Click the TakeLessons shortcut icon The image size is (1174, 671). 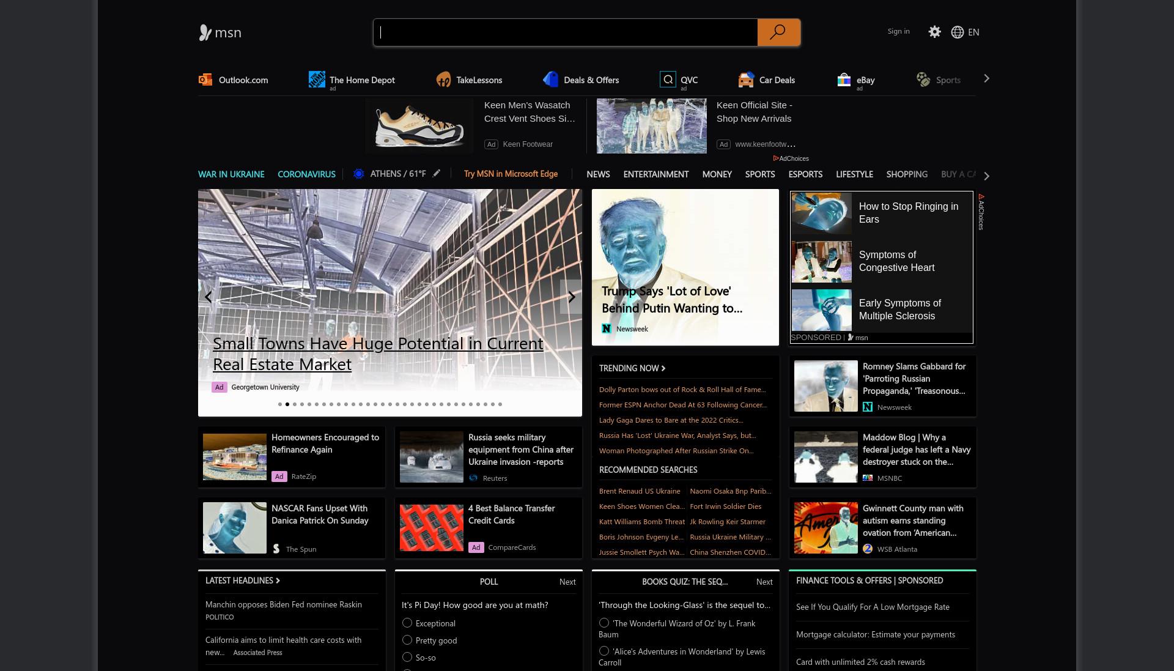[443, 80]
